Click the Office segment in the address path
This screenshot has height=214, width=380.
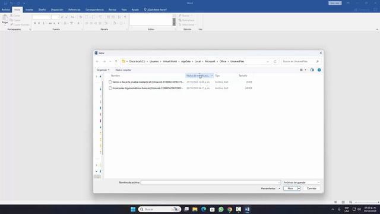[223, 62]
